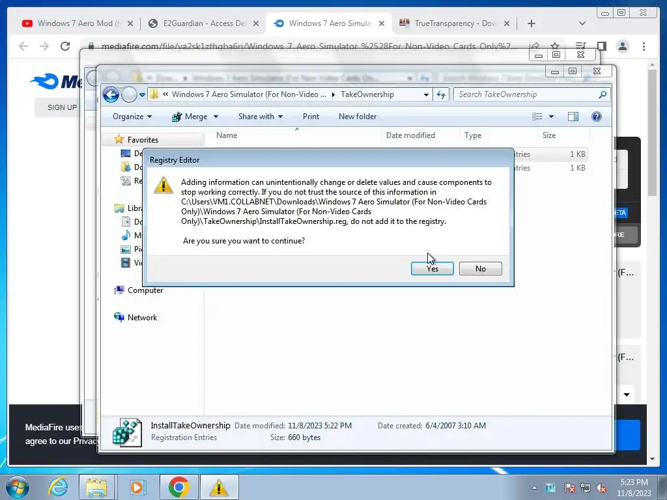
Task: Open the Windows Start menu
Action: tap(16, 487)
